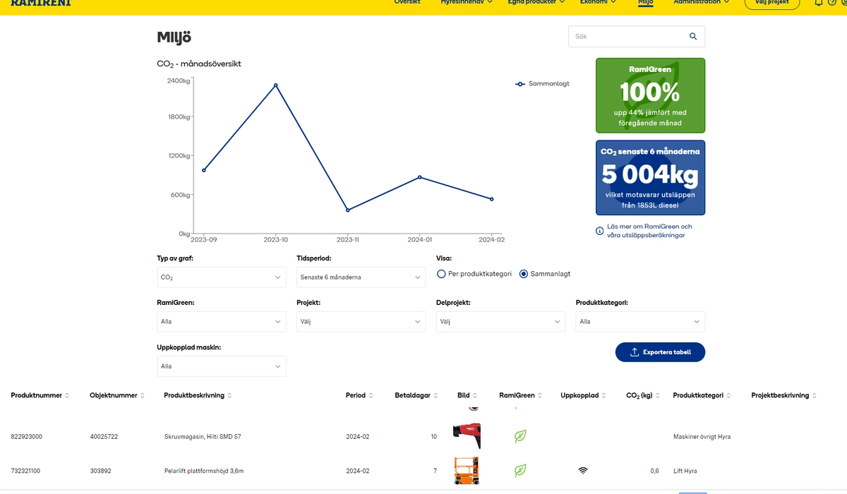Click product number 822923000
This screenshot has height=494, width=847.
click(27, 437)
